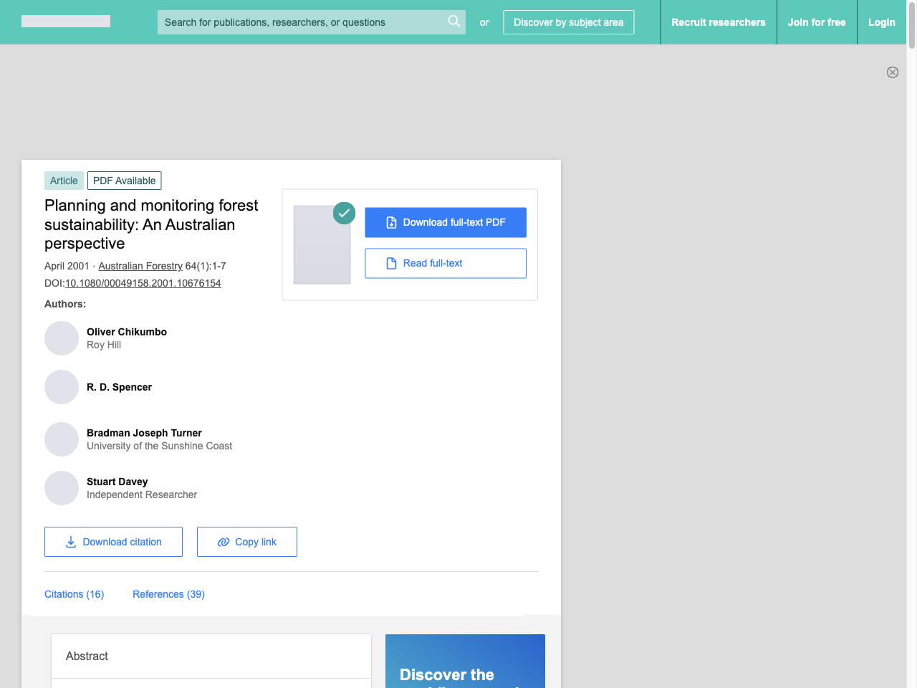
Task: Open Bradman Joseph Turner author name link
Action: 144,433
